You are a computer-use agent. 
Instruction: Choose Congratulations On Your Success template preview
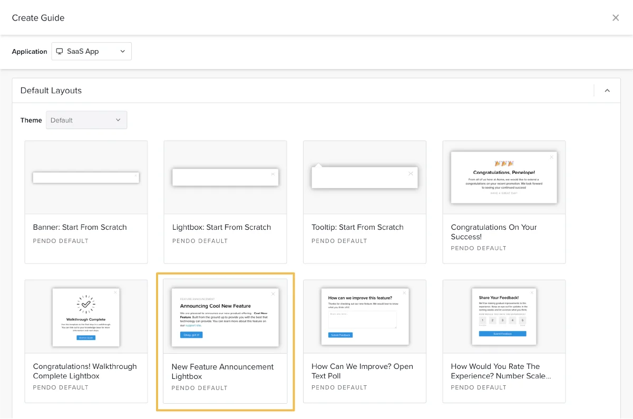coord(504,178)
